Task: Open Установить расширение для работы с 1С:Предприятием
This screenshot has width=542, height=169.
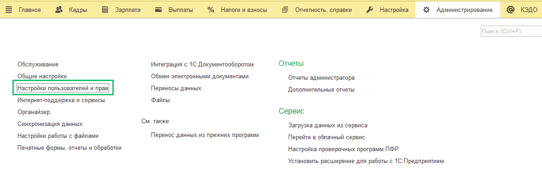Action: [x=366, y=161]
